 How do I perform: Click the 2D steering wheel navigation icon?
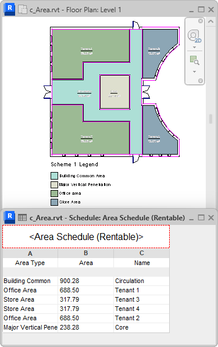pyautogui.click(x=194, y=36)
